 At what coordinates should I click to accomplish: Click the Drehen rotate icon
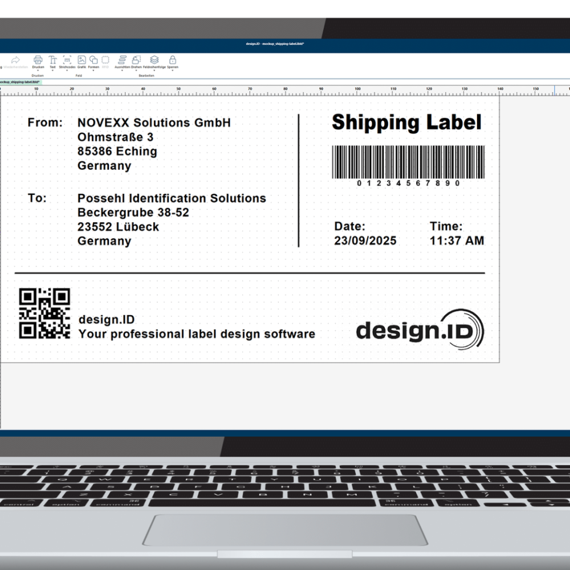click(x=136, y=60)
